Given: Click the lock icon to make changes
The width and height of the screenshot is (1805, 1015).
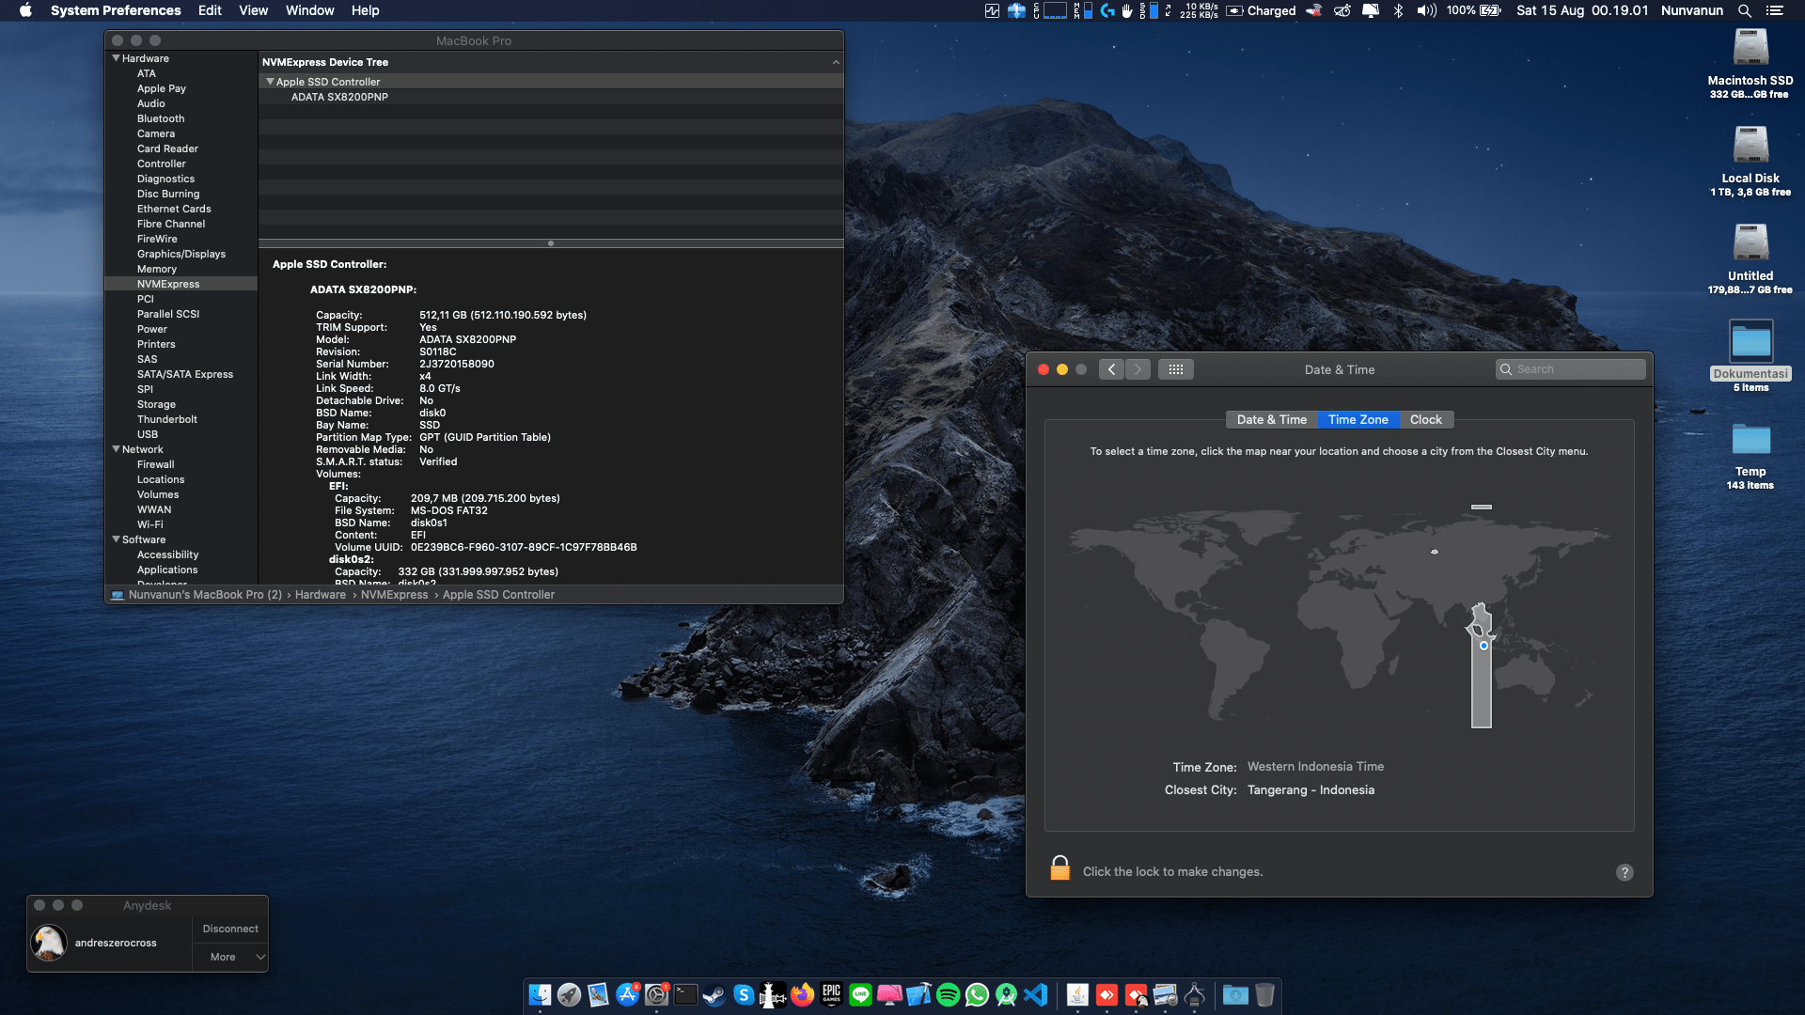Looking at the screenshot, I should 1059,868.
